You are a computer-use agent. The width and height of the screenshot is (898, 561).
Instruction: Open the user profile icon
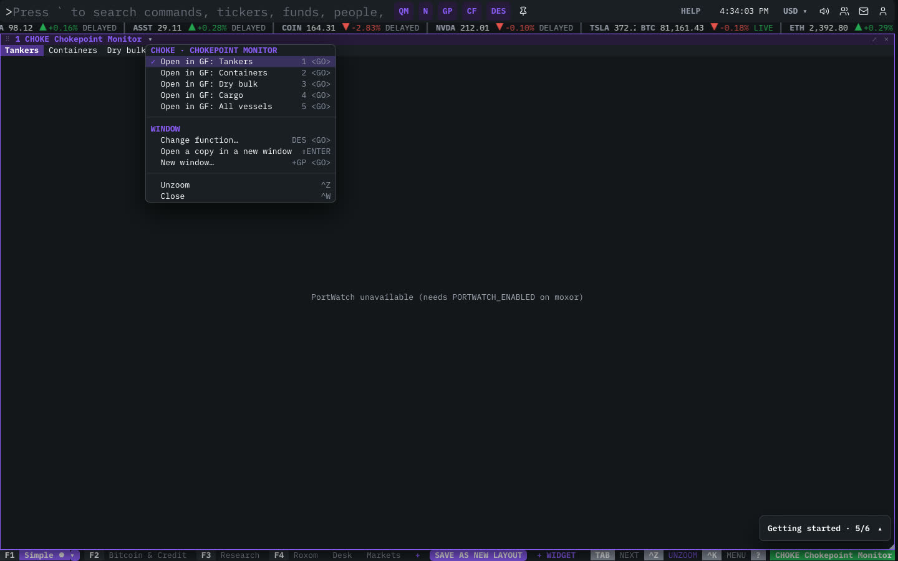[x=883, y=11]
